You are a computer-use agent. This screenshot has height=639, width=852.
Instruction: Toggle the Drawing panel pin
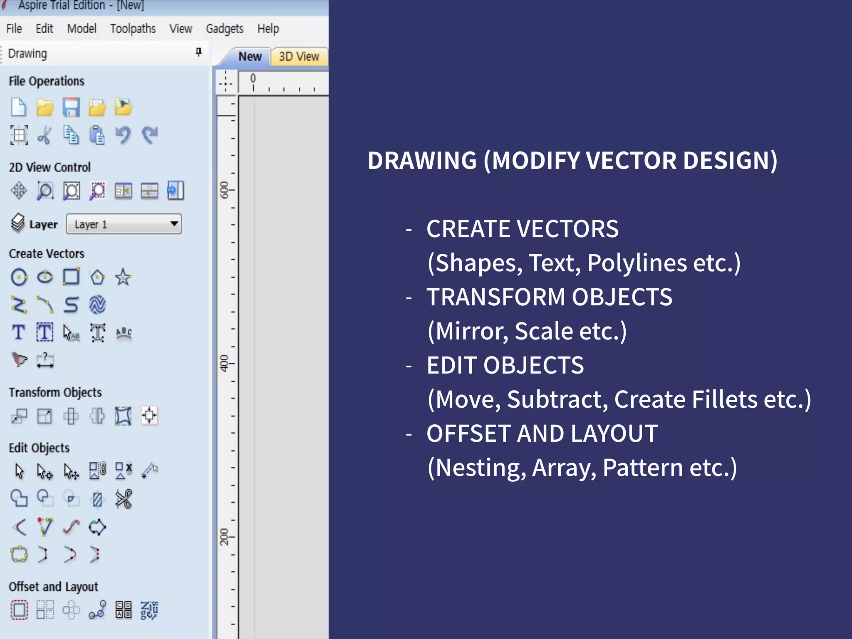198,52
